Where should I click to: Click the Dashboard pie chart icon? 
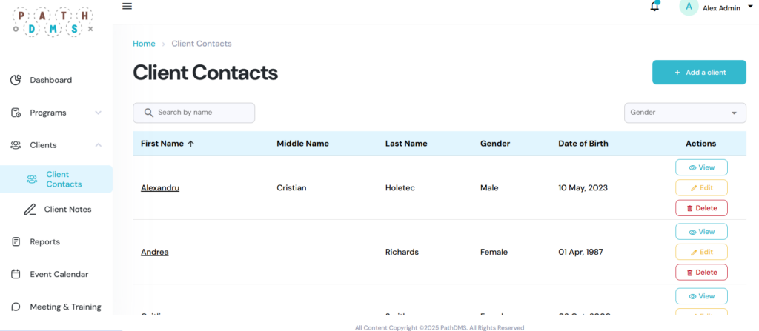pyautogui.click(x=16, y=80)
